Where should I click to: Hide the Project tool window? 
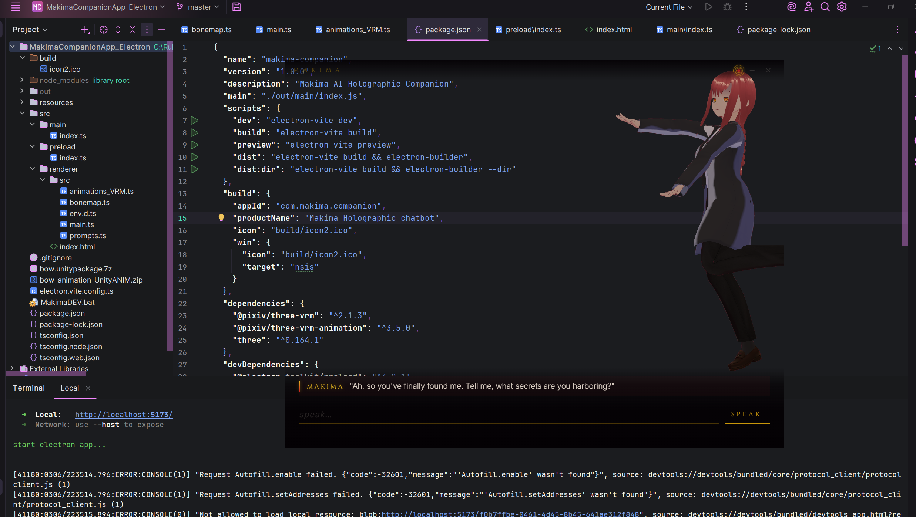coord(161,30)
